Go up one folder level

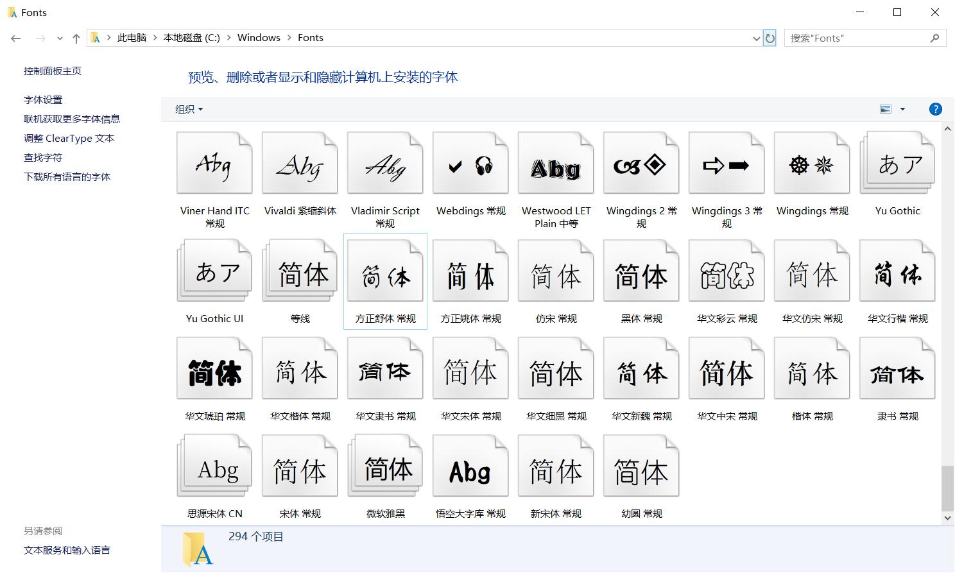coord(76,38)
